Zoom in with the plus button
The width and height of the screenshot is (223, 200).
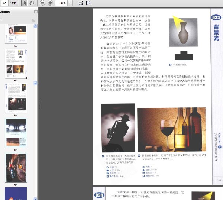(x=50, y=3)
